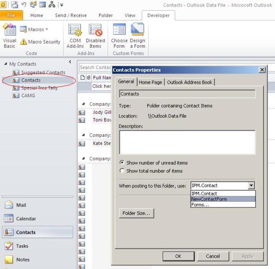
Task: Select the Kate Ste contact row
Action: pyautogui.click(x=95, y=144)
